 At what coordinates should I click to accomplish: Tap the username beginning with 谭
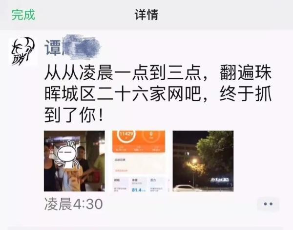(x=72, y=47)
